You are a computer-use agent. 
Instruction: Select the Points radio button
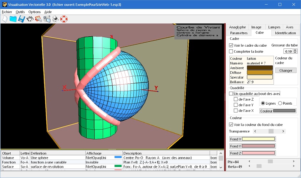pos(280,103)
